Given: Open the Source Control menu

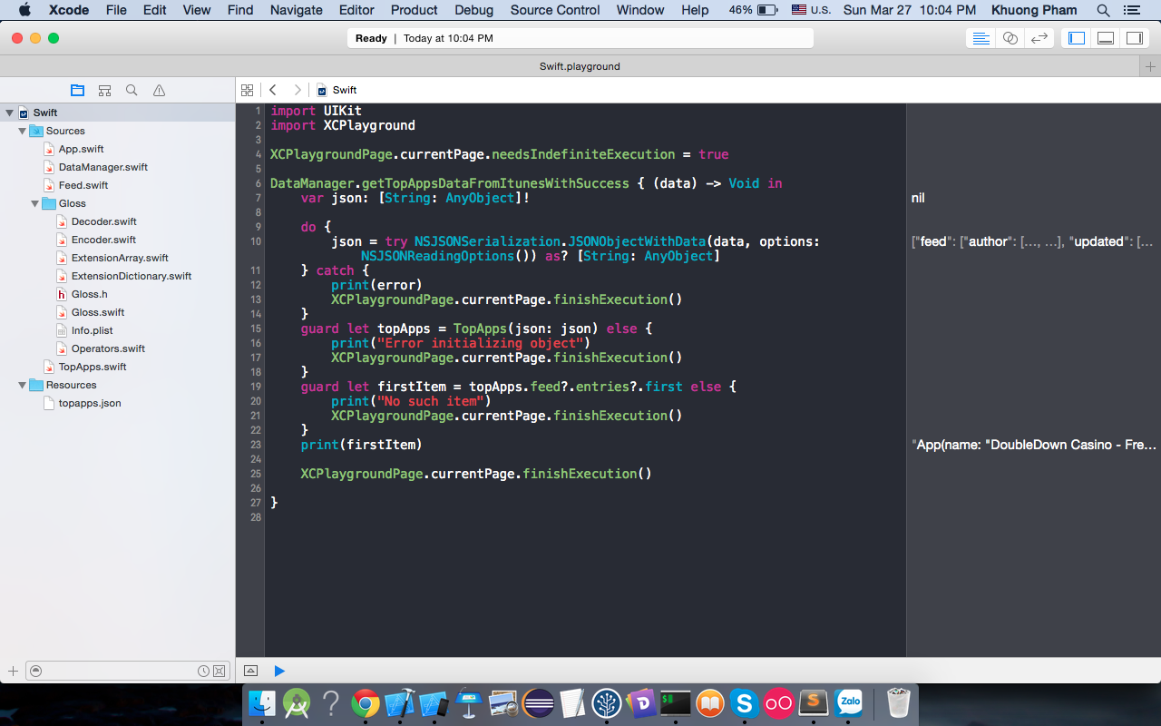Looking at the screenshot, I should point(555,10).
